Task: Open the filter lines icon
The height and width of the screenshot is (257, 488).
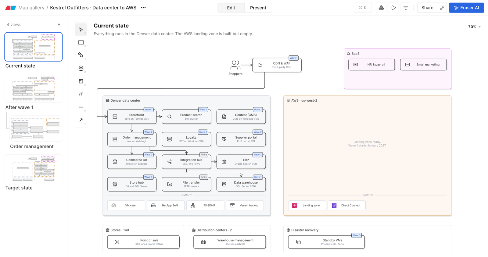Action: tap(406, 8)
